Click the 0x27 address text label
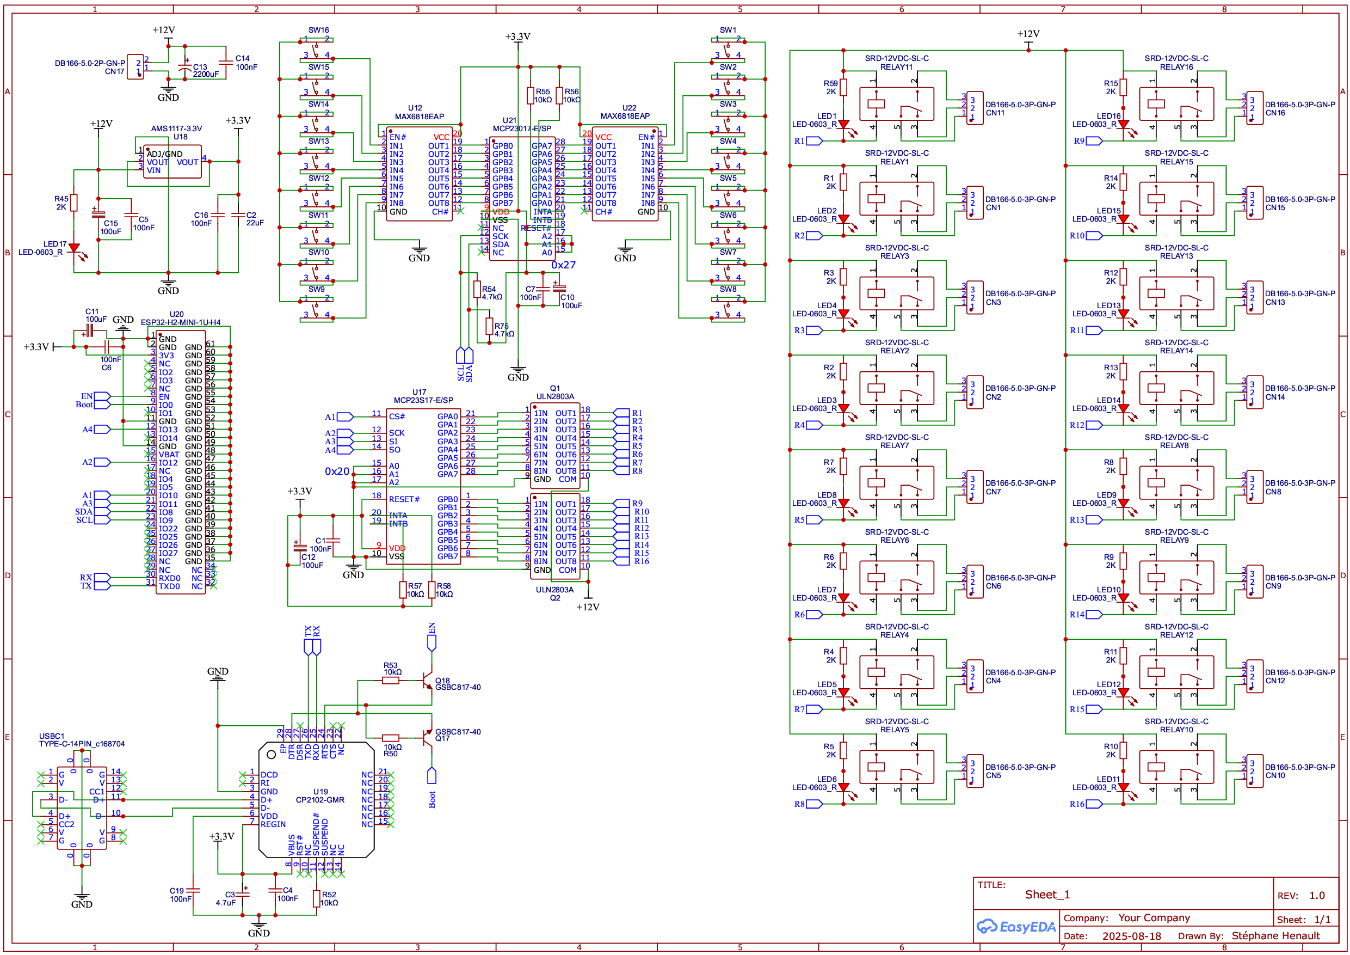 (563, 265)
